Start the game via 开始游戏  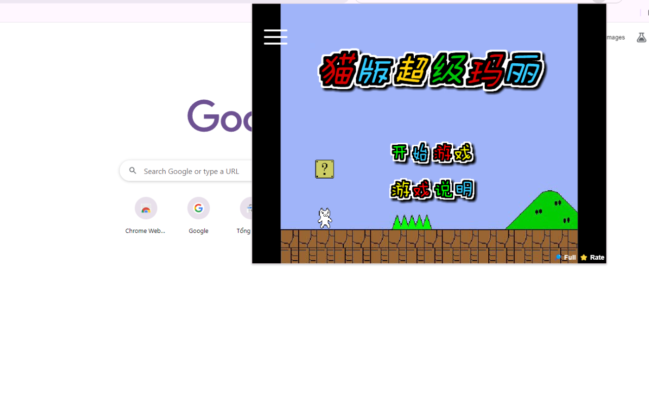(x=432, y=153)
